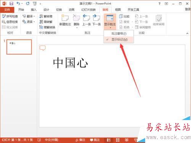The width and height of the screenshot is (191, 143).
Task: Switch to Reading view icon
Action: click(126, 140)
